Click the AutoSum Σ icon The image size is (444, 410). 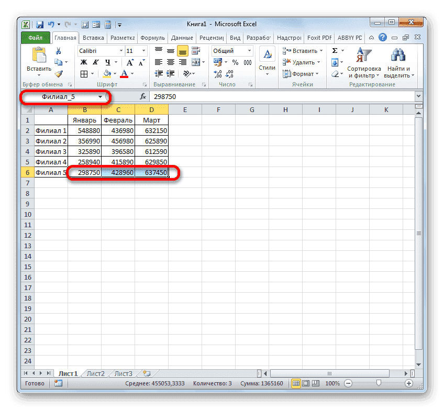point(336,50)
